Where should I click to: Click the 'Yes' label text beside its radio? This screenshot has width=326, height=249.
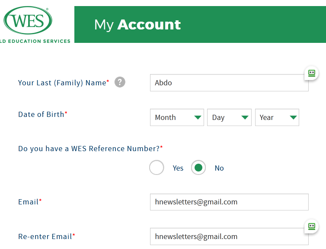point(178,168)
